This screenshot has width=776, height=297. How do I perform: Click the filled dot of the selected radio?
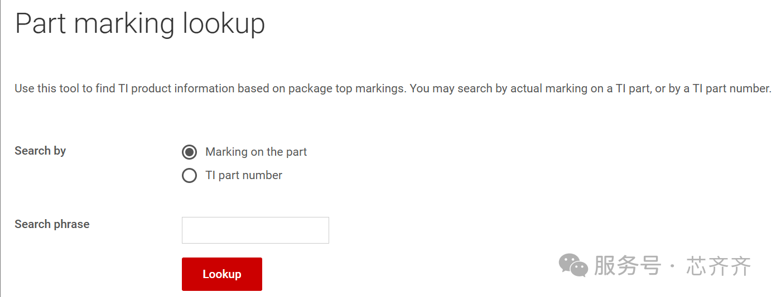tap(190, 152)
